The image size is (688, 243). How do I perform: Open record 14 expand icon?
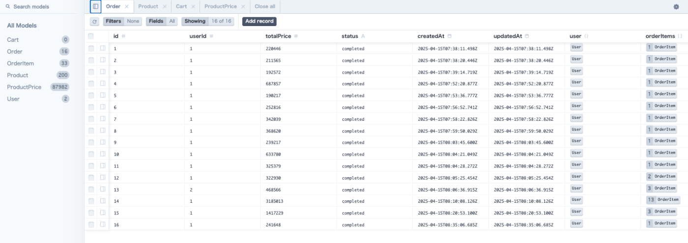(103, 201)
